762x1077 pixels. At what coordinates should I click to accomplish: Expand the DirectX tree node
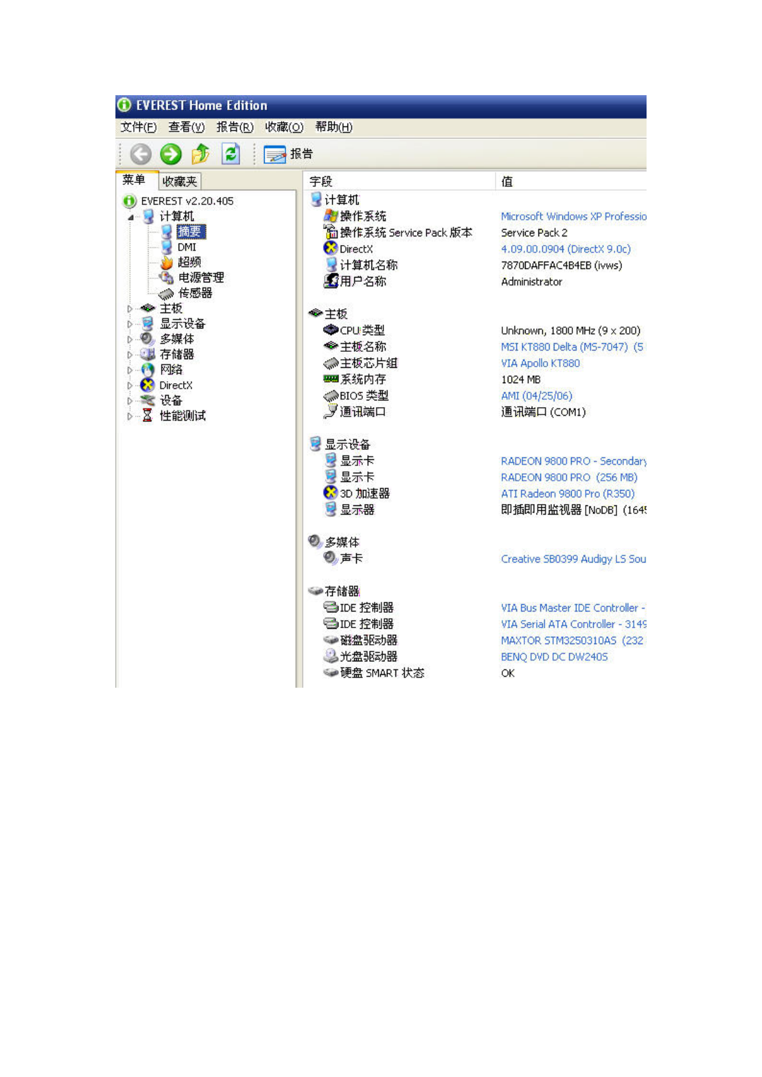[130, 386]
